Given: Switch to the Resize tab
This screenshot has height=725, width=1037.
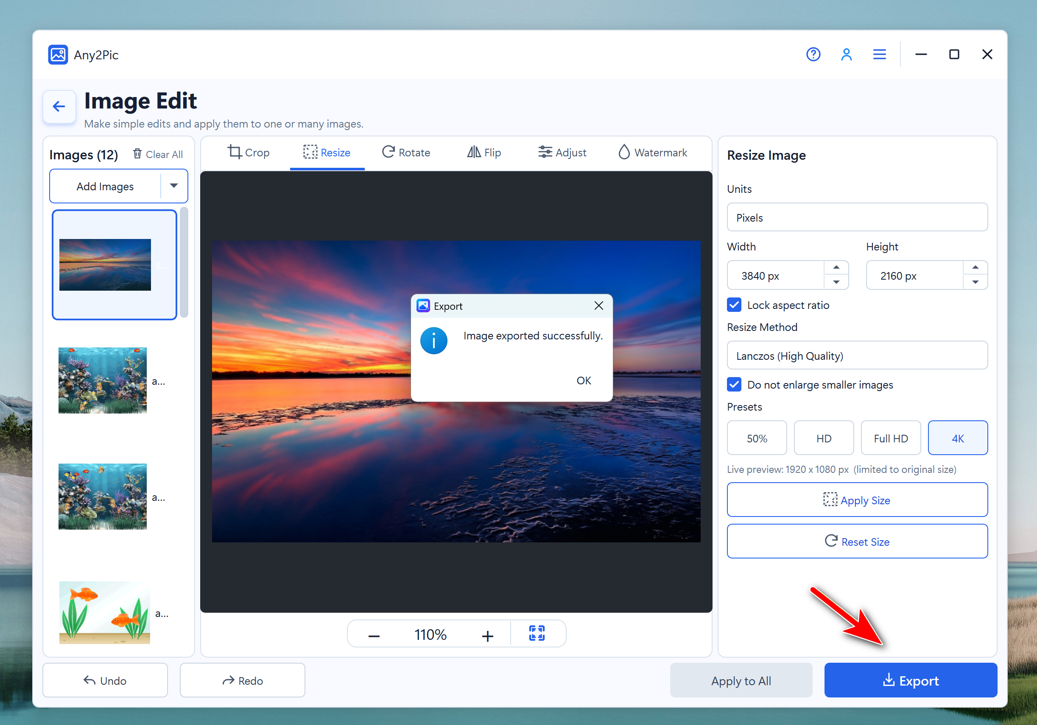Looking at the screenshot, I should tap(327, 153).
